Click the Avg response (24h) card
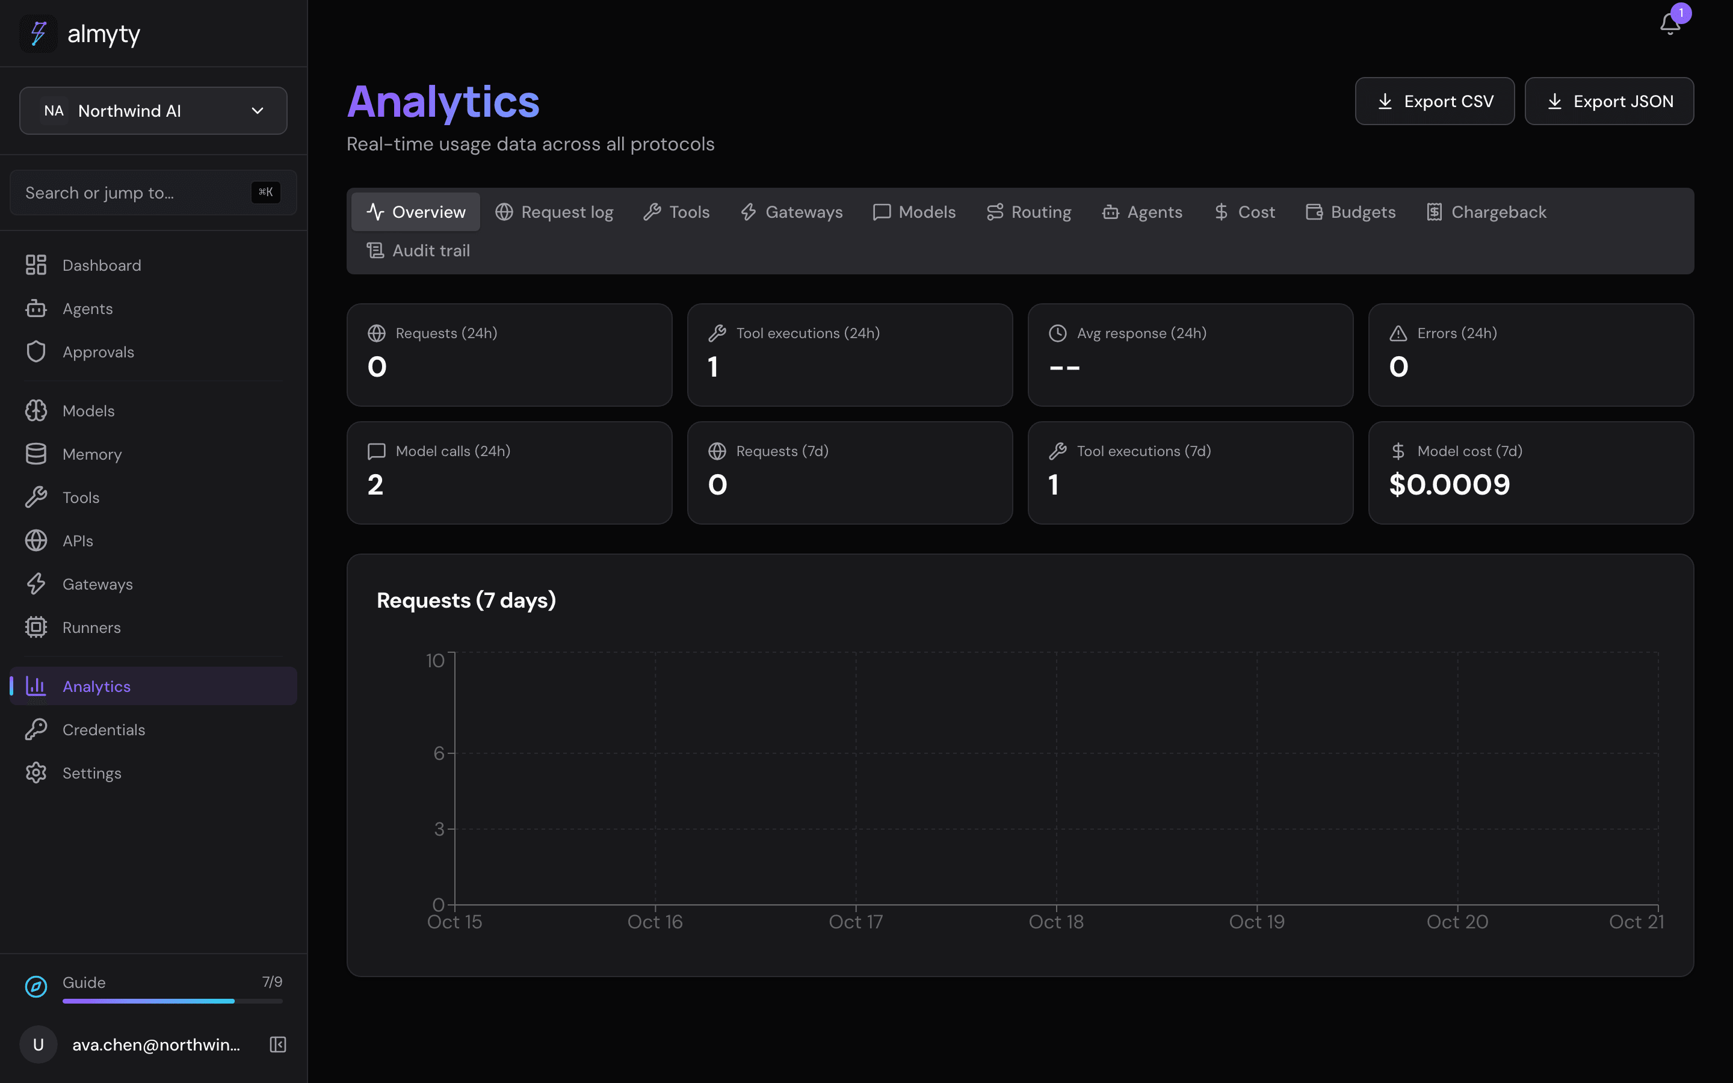Screen dimensions: 1733x1083 click(x=1190, y=354)
